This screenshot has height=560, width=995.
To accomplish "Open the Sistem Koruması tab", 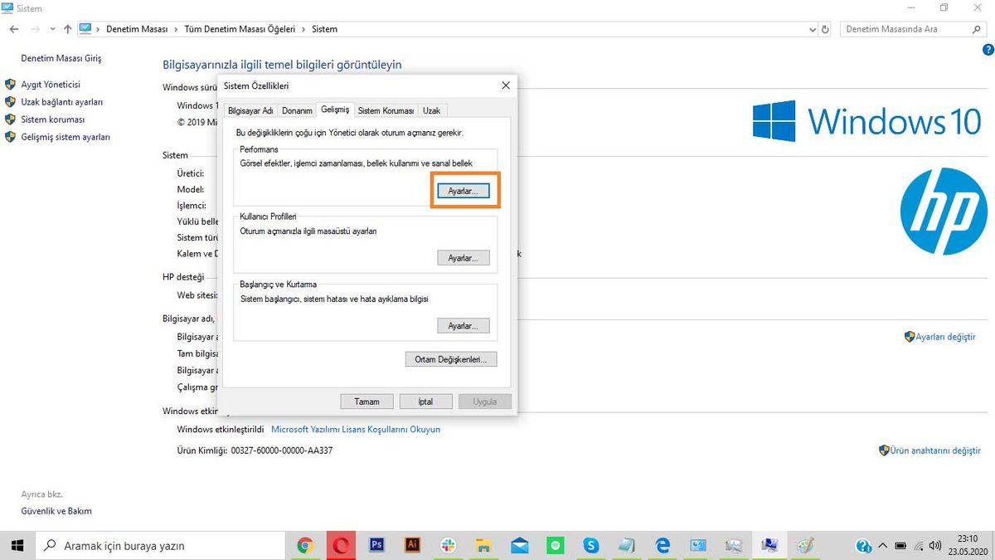I will point(386,110).
